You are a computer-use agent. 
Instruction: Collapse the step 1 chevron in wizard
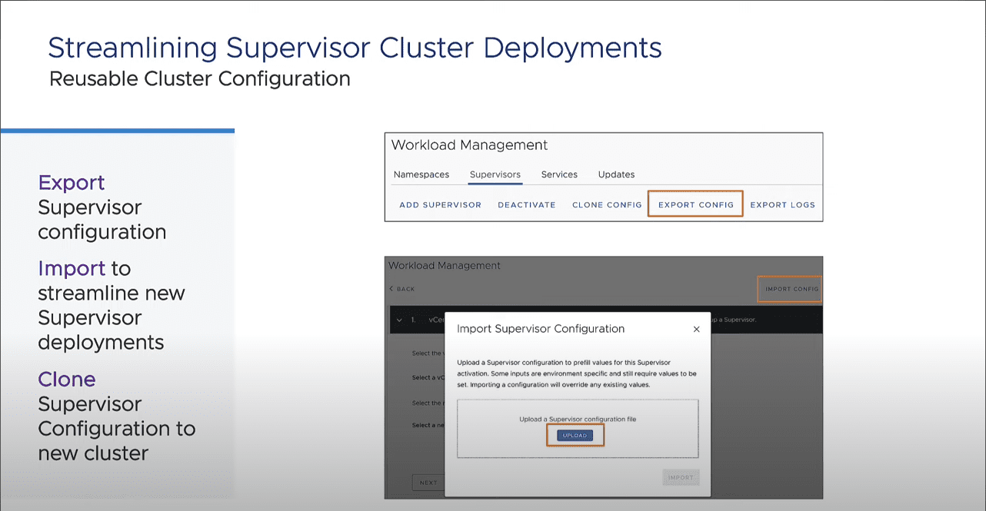(399, 320)
